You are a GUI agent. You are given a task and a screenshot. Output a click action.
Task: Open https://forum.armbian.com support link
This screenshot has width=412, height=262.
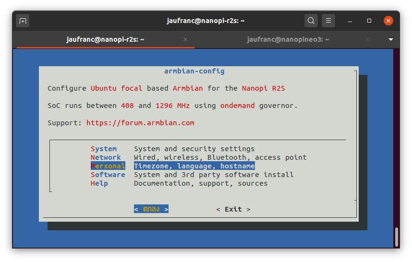coord(140,123)
